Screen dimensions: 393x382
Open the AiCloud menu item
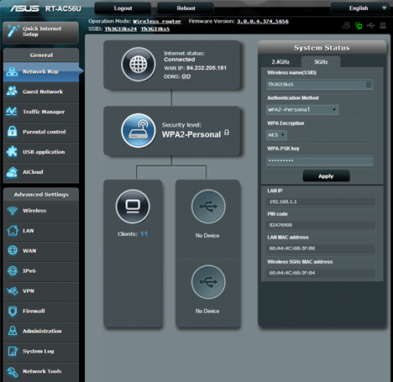pyautogui.click(x=41, y=172)
